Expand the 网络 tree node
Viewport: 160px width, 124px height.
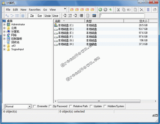point(4,35)
